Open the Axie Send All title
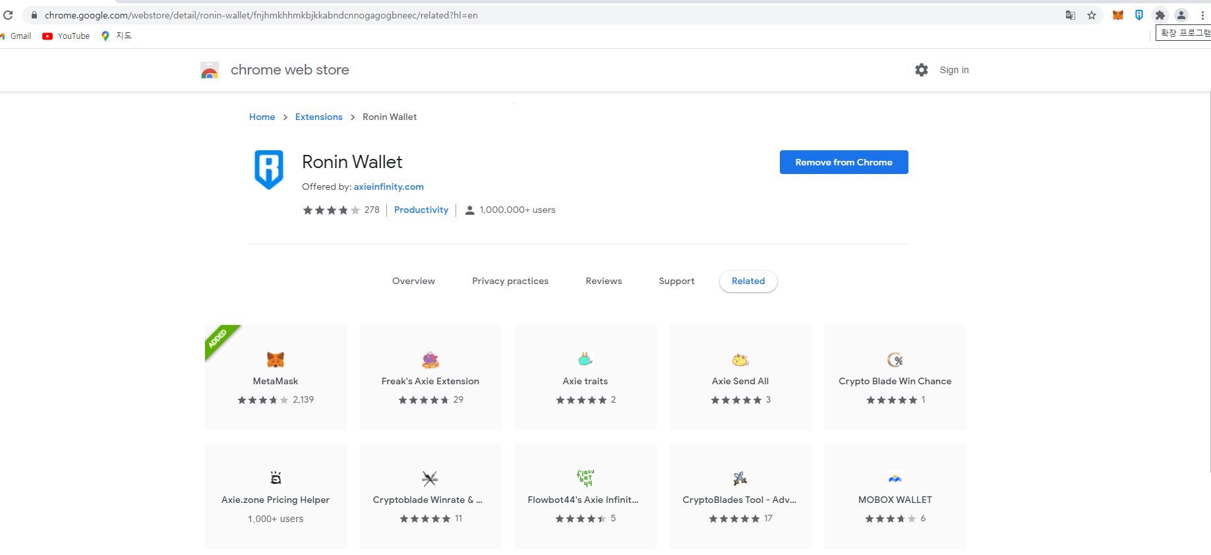 [x=740, y=381]
